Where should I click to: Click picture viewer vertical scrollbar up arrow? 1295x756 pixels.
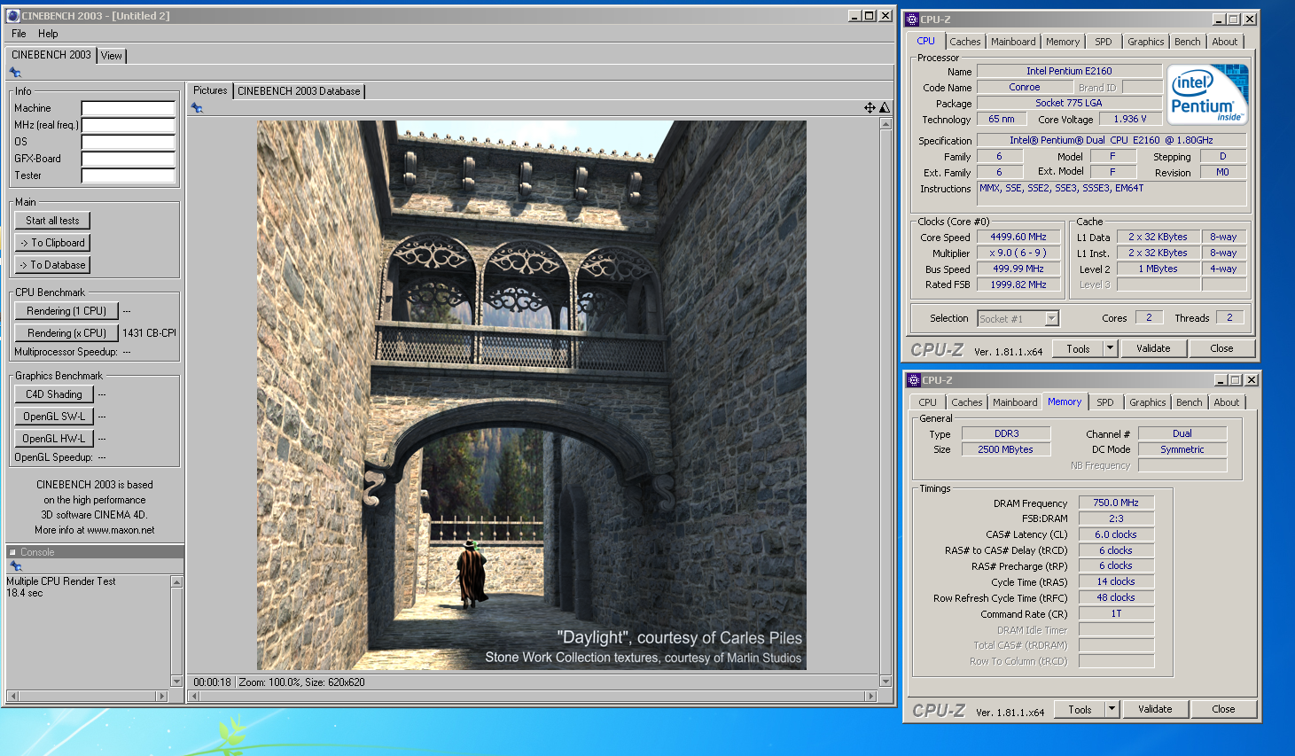click(x=885, y=123)
